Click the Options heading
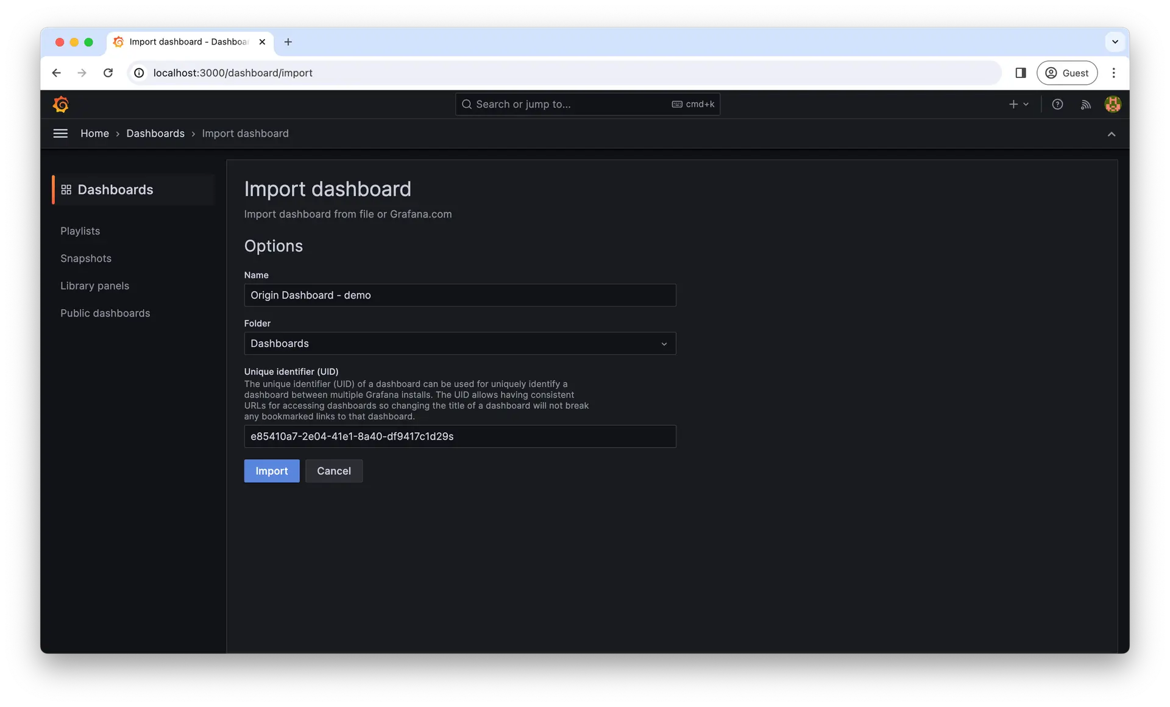 pyautogui.click(x=274, y=246)
